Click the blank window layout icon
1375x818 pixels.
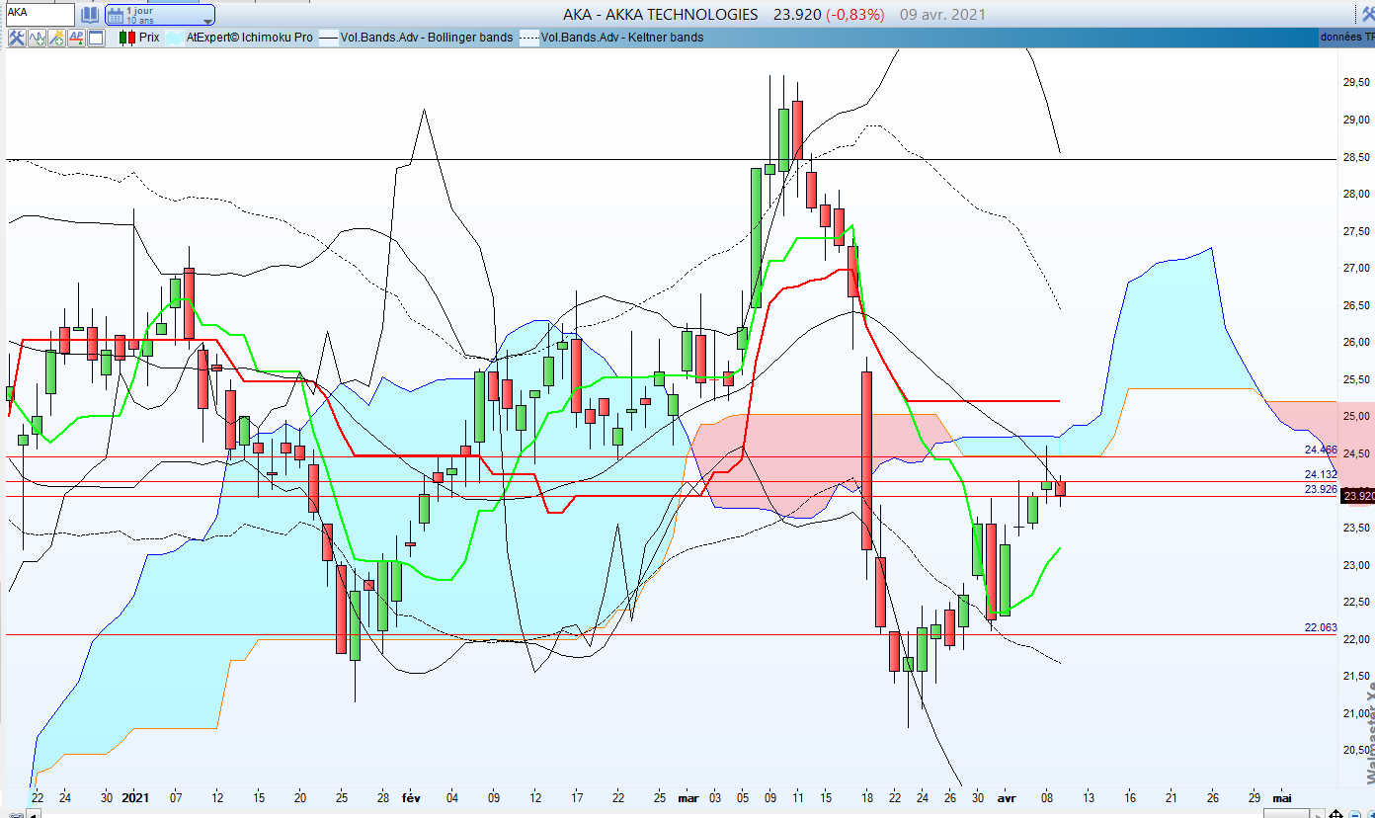click(96, 38)
